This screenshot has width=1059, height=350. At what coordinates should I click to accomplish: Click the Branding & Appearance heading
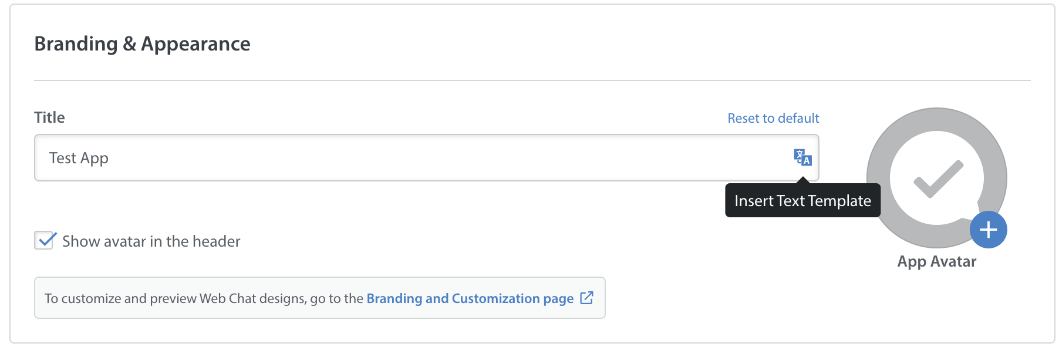pyautogui.click(x=143, y=44)
